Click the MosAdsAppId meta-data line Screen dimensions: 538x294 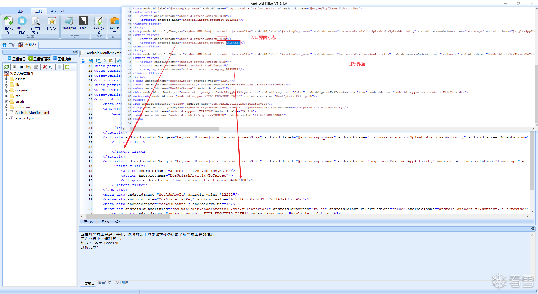pos(171,195)
